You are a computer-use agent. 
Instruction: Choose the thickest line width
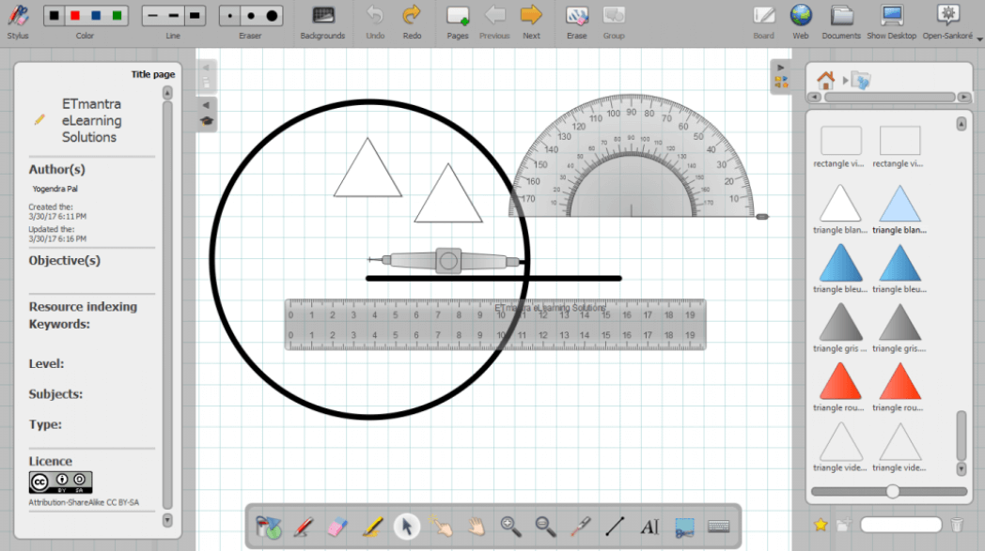pos(195,16)
